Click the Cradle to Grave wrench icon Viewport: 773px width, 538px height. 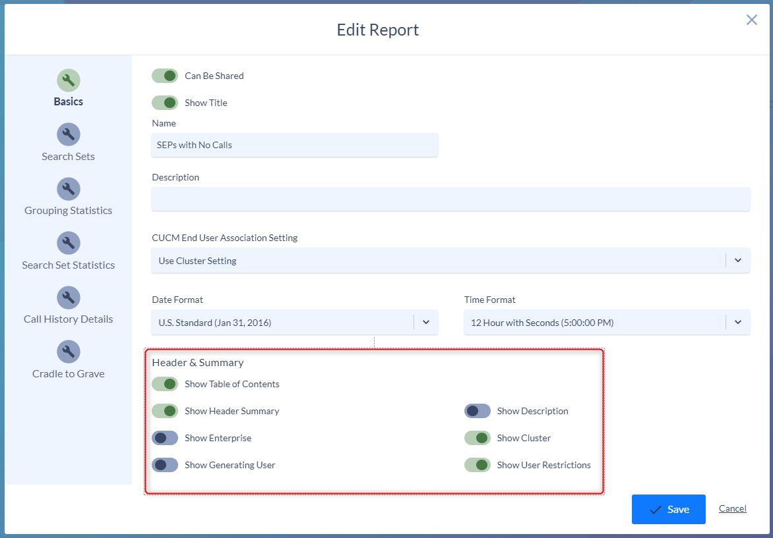pyautogui.click(x=68, y=351)
